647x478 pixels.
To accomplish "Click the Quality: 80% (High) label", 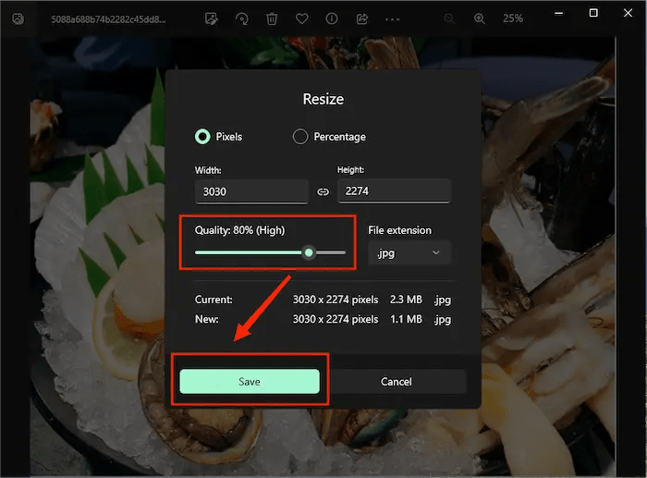I will (239, 230).
